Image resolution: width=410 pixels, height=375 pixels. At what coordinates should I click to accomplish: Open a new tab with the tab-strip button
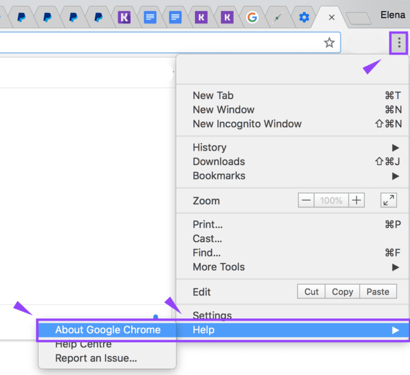click(x=358, y=18)
